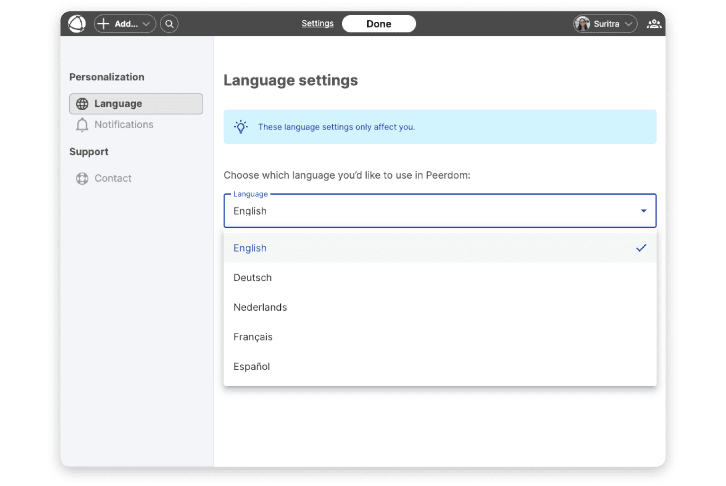726x486 pixels.
Task: Pick Nederlands as the language
Action: [260, 307]
